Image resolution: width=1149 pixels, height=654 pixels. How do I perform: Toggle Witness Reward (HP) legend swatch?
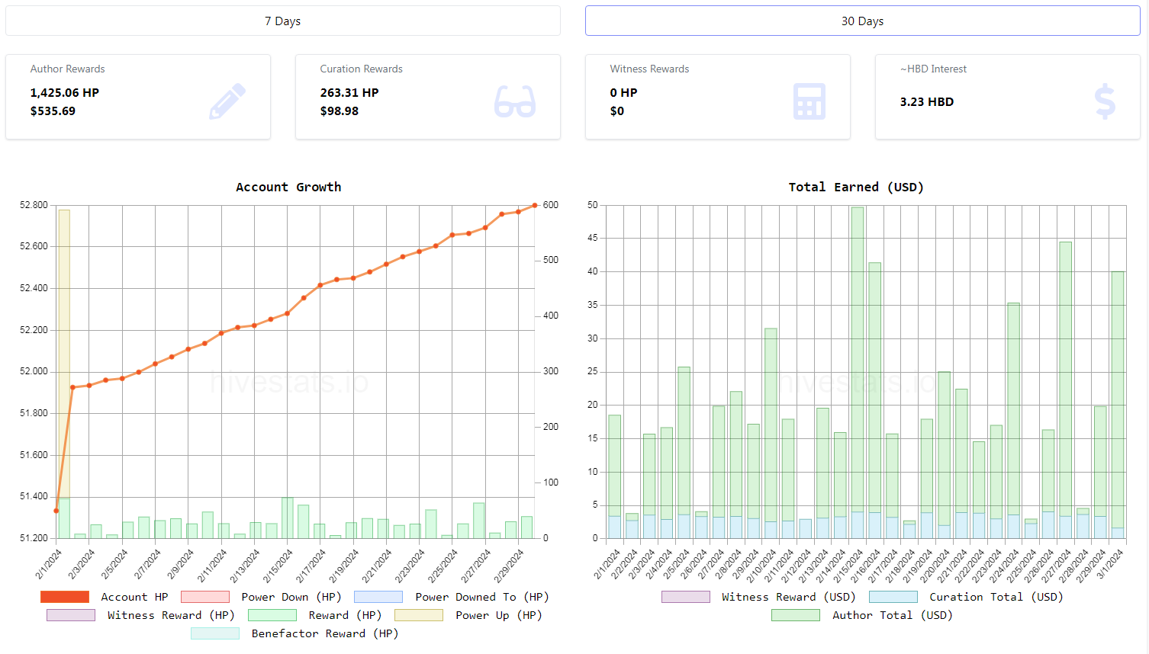click(x=71, y=615)
